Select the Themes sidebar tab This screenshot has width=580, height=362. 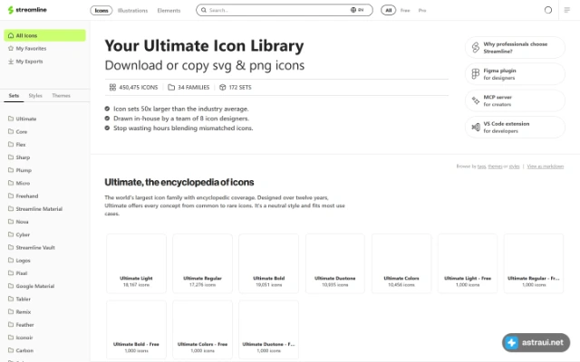coord(61,96)
